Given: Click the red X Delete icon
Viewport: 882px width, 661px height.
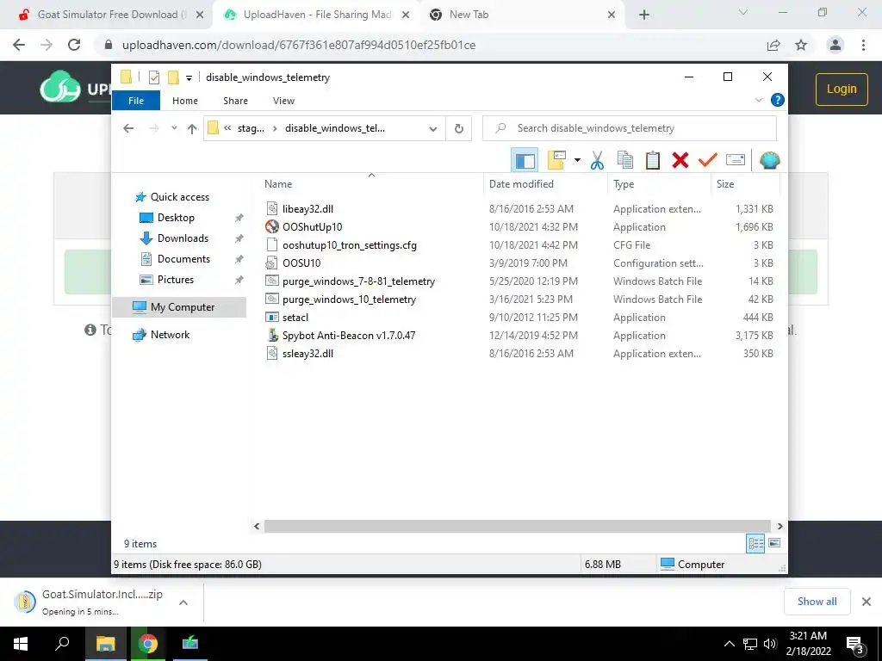Looking at the screenshot, I should click(680, 161).
